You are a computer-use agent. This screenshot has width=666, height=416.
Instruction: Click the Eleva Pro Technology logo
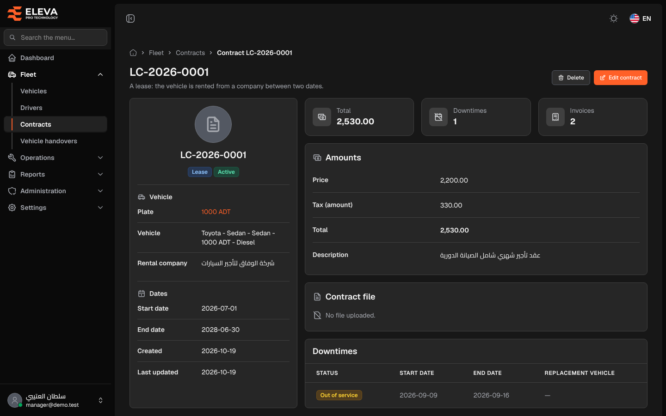[x=33, y=13]
